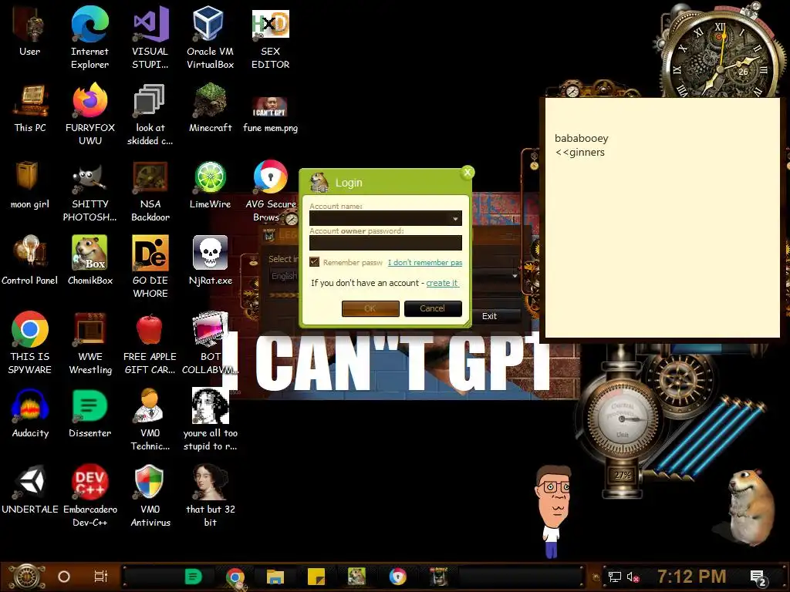Click the steampunk clock gadget
This screenshot has height=592, width=790.
pos(721,55)
